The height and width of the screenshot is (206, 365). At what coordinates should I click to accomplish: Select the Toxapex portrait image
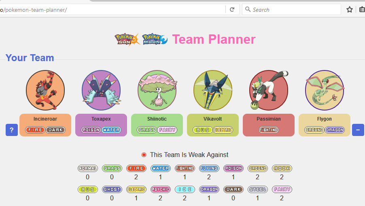(x=101, y=90)
